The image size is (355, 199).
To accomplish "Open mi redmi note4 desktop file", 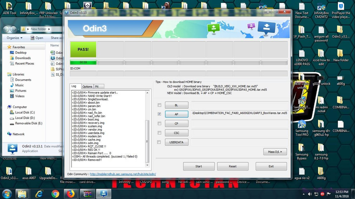I will [x=321, y=104].
